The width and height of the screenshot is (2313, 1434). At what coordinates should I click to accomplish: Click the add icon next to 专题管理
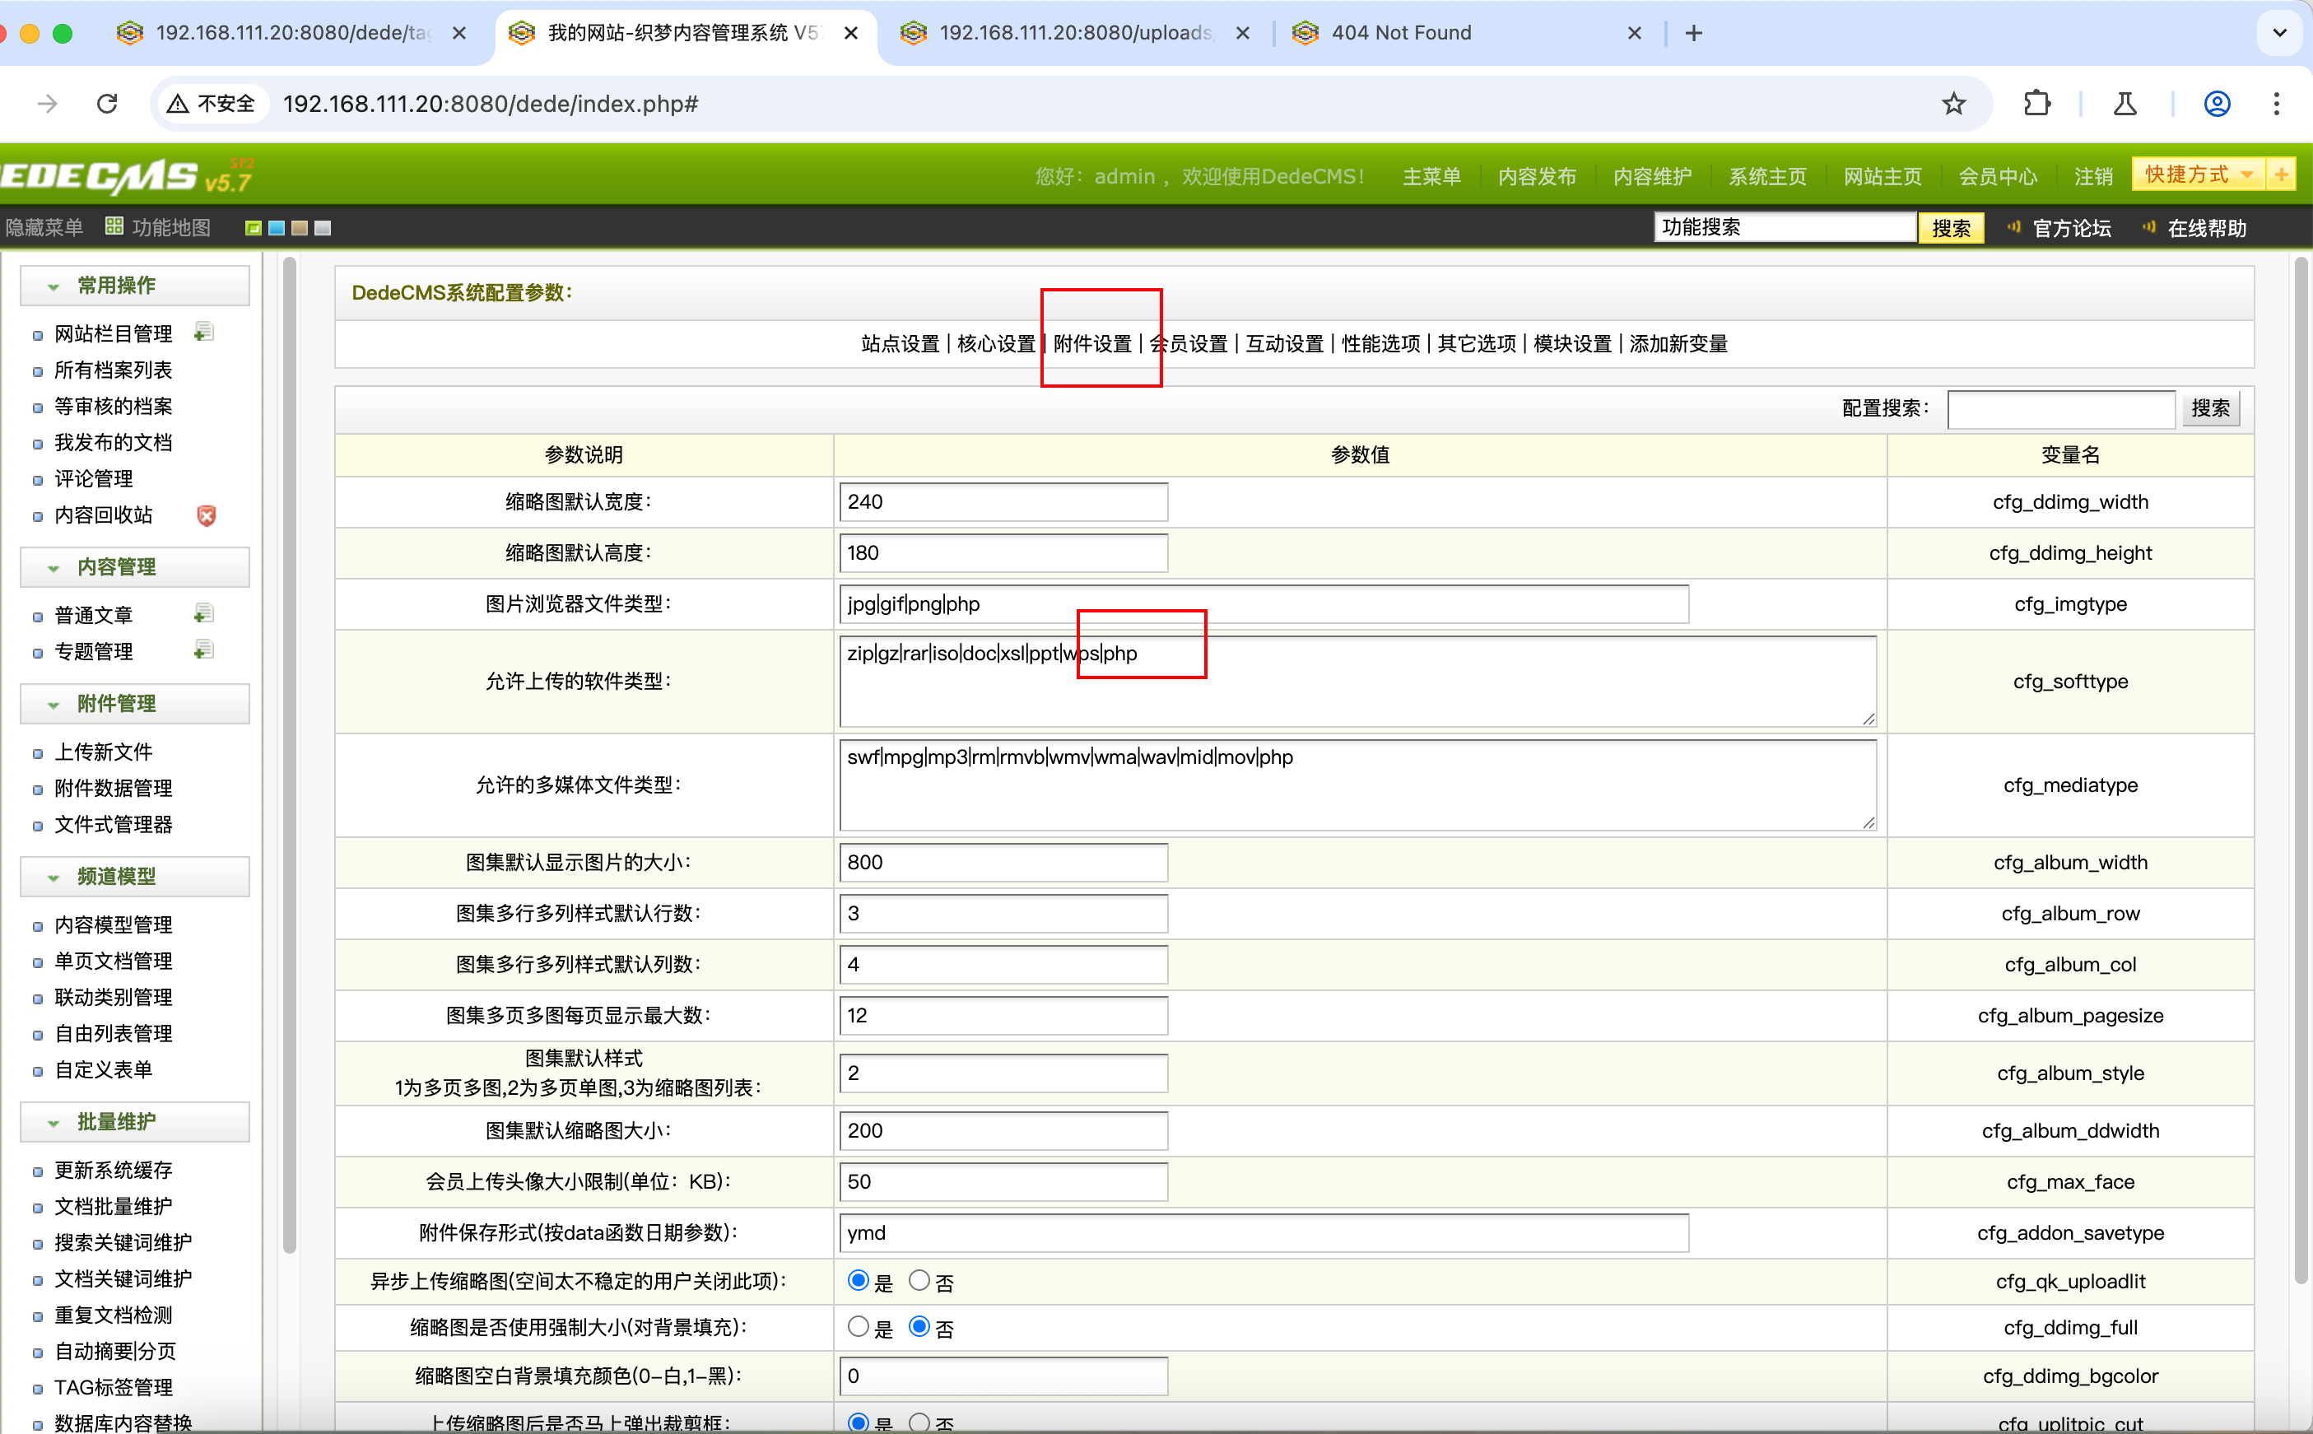(x=204, y=649)
